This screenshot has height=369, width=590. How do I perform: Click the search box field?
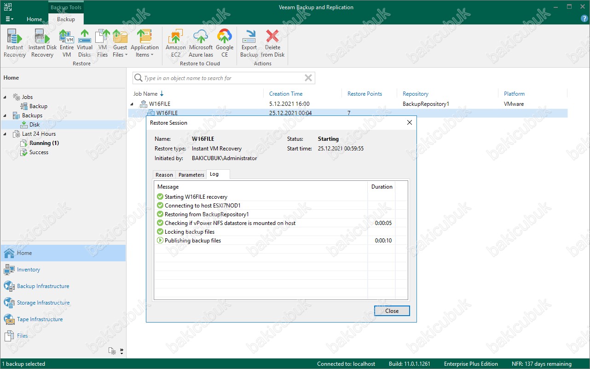pos(224,78)
